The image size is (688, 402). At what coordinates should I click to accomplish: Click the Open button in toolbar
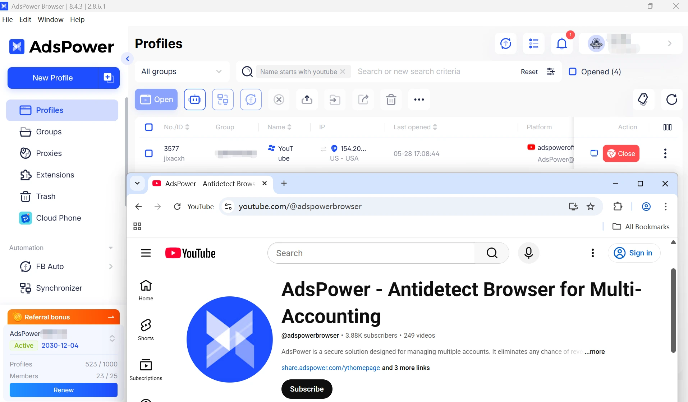(156, 100)
